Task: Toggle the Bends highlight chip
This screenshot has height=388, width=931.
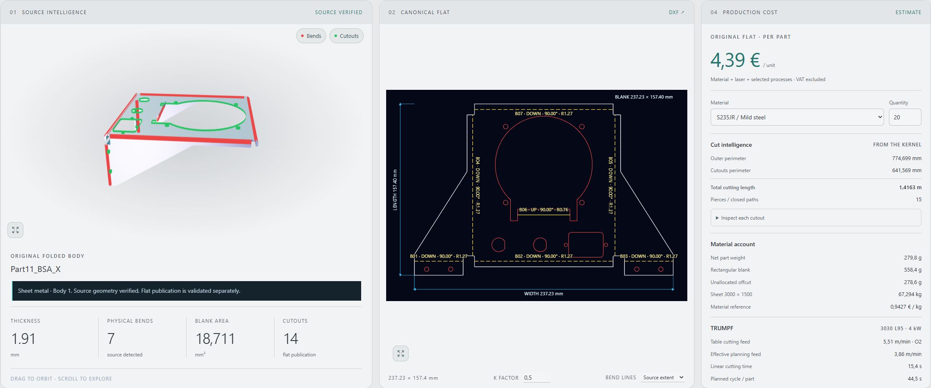Action: pyautogui.click(x=311, y=36)
